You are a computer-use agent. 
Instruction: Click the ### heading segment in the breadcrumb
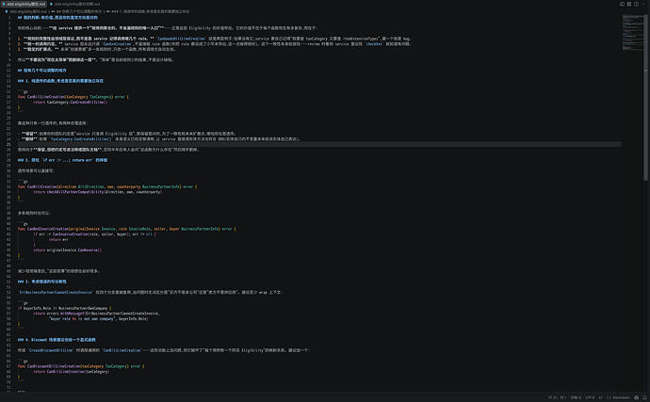point(148,11)
